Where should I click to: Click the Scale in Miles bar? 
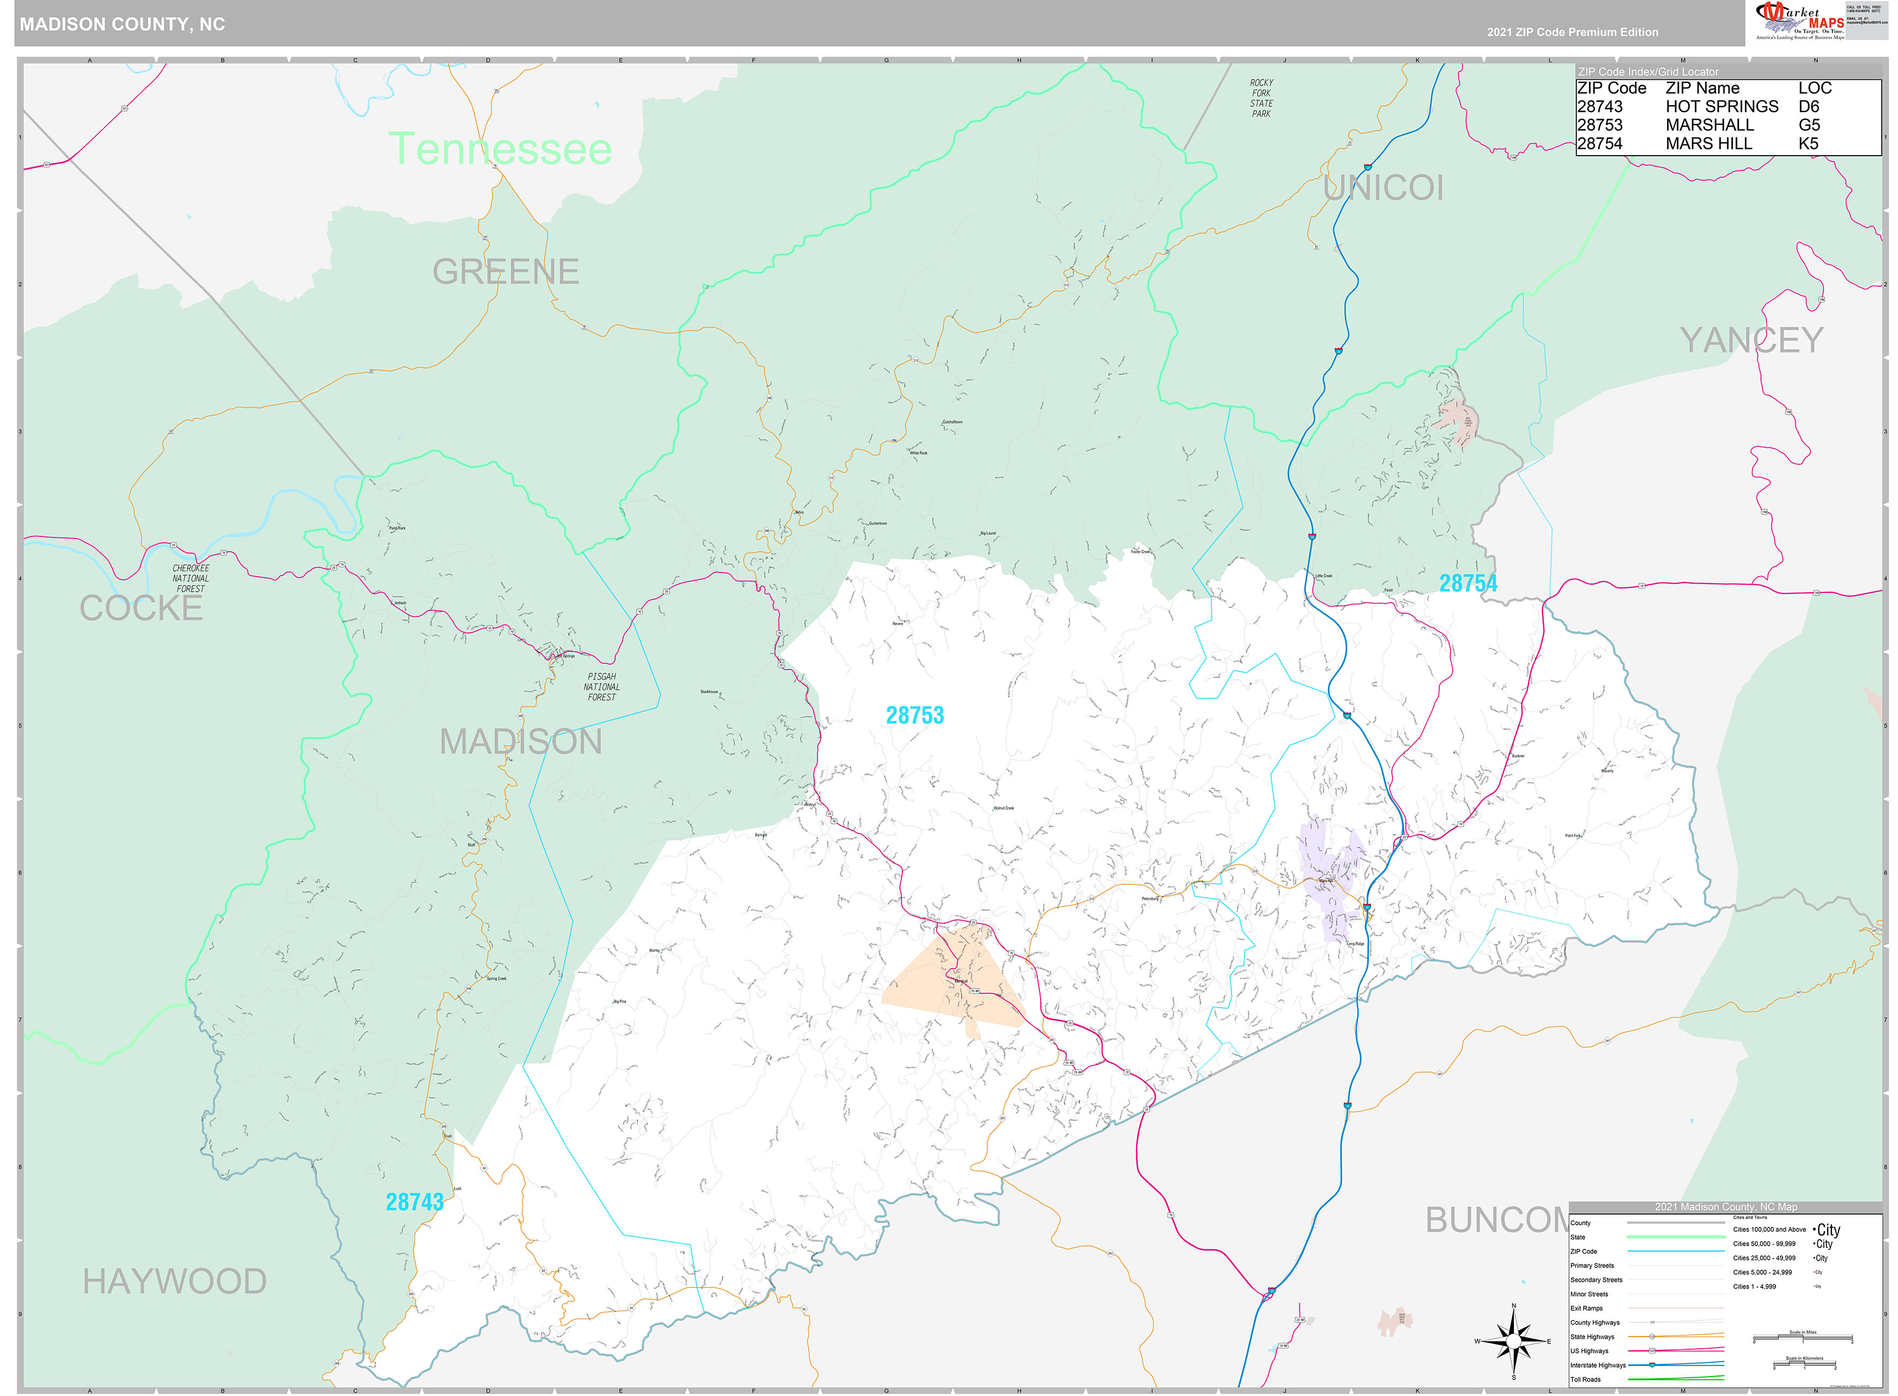(x=1804, y=1337)
